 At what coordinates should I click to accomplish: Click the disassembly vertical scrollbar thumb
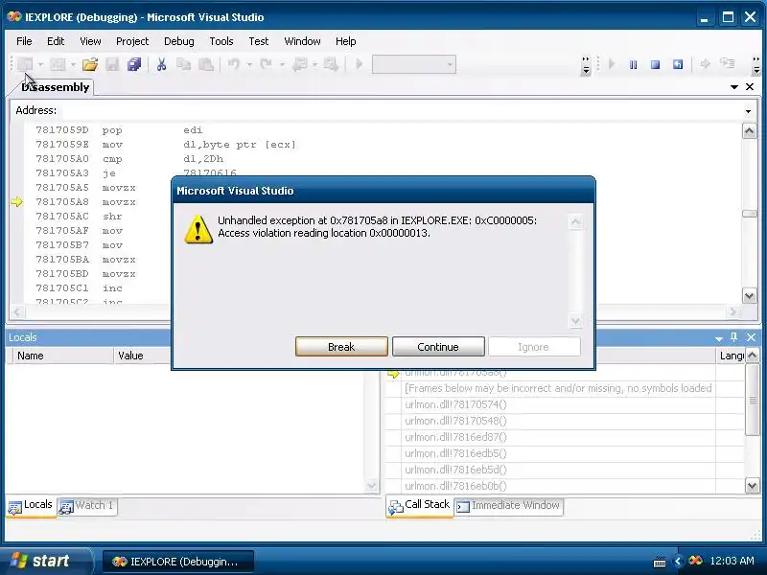point(750,214)
